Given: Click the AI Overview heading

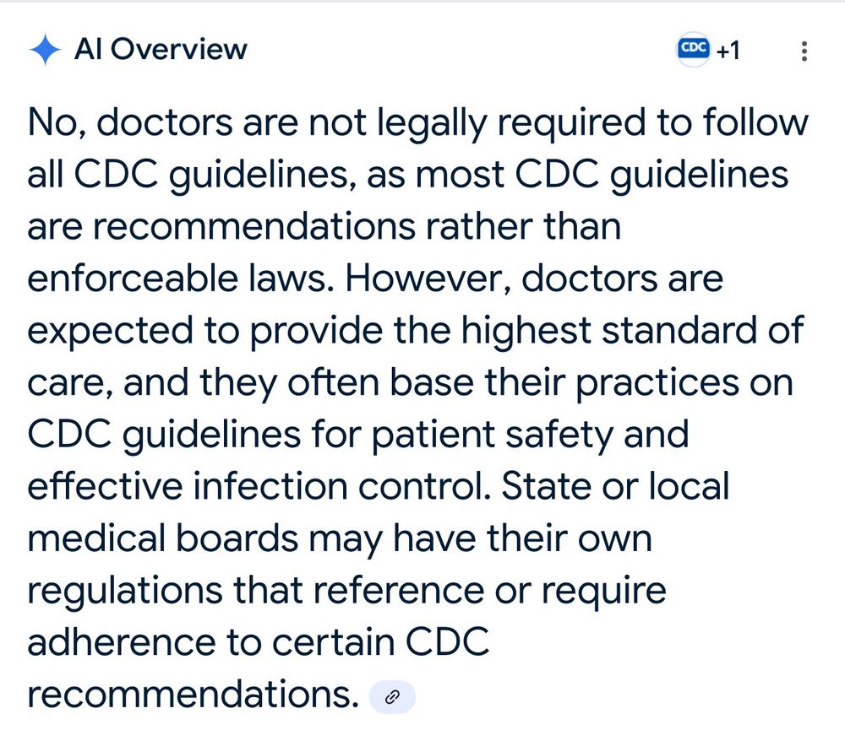Looking at the screenshot, I should pos(161,49).
